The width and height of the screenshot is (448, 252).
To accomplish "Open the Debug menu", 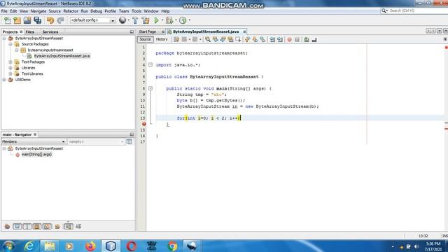I will click(97, 11).
